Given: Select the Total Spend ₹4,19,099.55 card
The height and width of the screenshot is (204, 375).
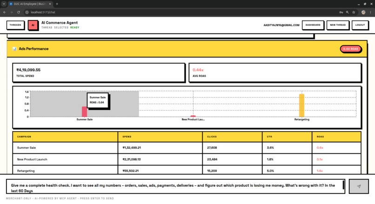Looking at the screenshot, I should 99,73.
